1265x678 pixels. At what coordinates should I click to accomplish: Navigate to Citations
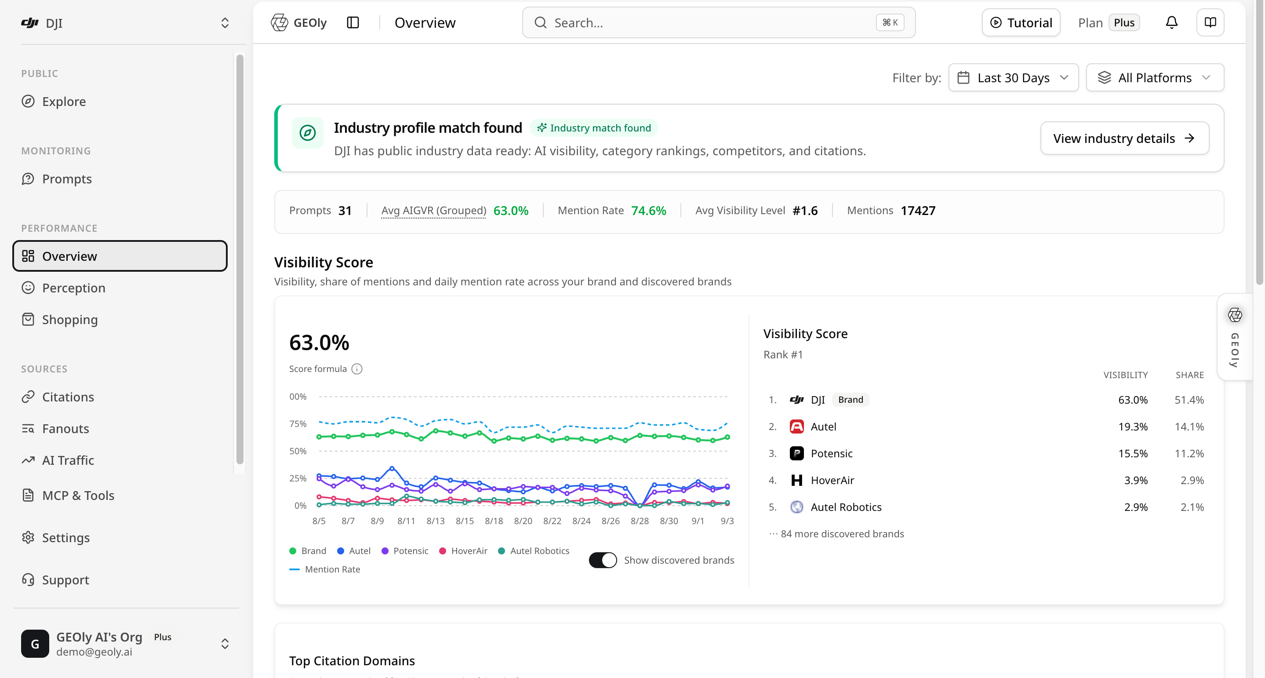tap(120, 397)
